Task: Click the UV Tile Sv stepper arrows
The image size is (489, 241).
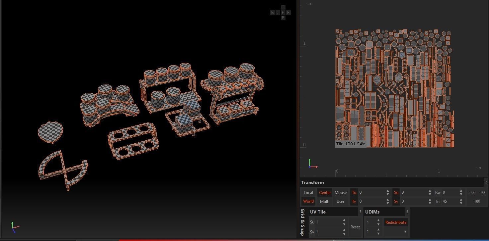Action: [x=344, y=232]
